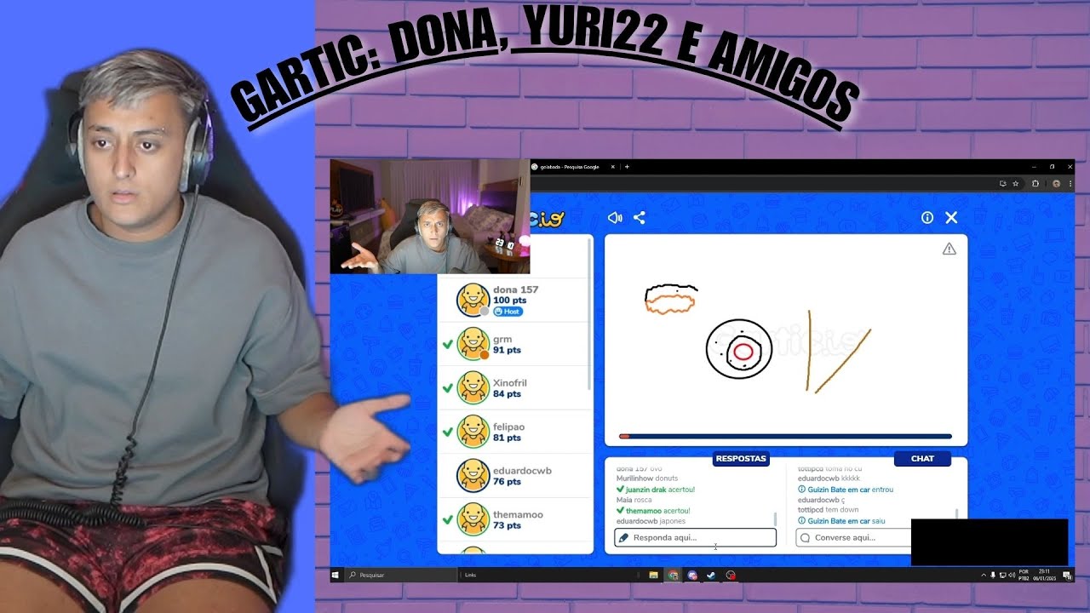Leave the Gartic room with X icon
The width and height of the screenshot is (1090, 613).
click(x=952, y=218)
